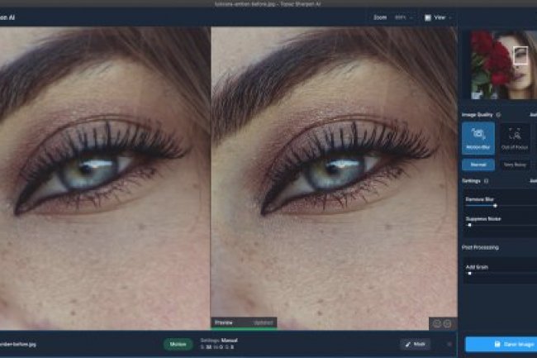The width and height of the screenshot is (537, 358).
Task: Click the Suppress Noise slider handle
Action: pyautogui.click(x=469, y=225)
